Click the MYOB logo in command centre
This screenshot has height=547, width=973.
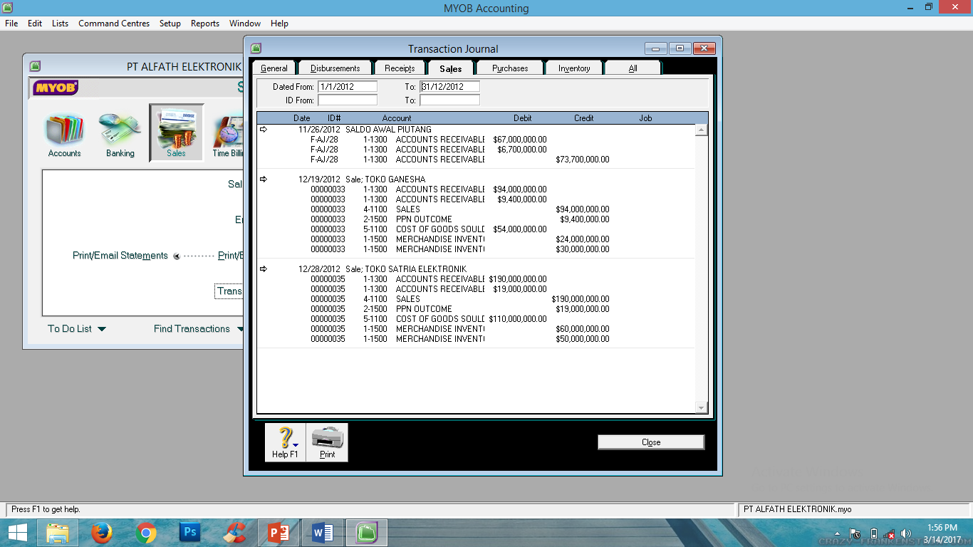(x=55, y=88)
